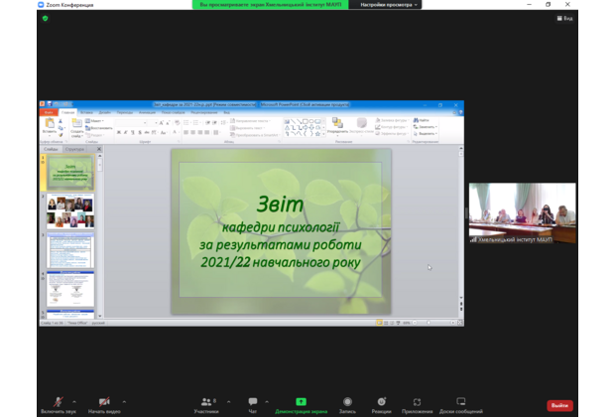Select the first slide thumbnail Звіт
Screen dimensions: 615x417
tap(70, 174)
